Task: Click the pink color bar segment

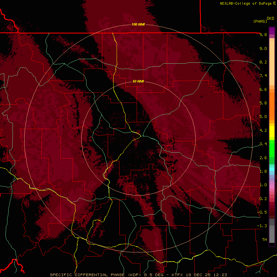Action: [x=272, y=187]
